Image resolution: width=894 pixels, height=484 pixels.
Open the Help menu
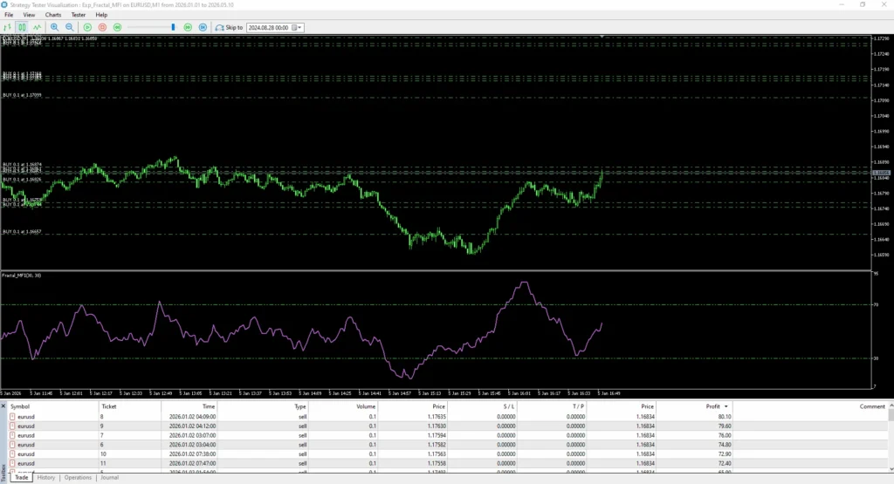tap(101, 15)
